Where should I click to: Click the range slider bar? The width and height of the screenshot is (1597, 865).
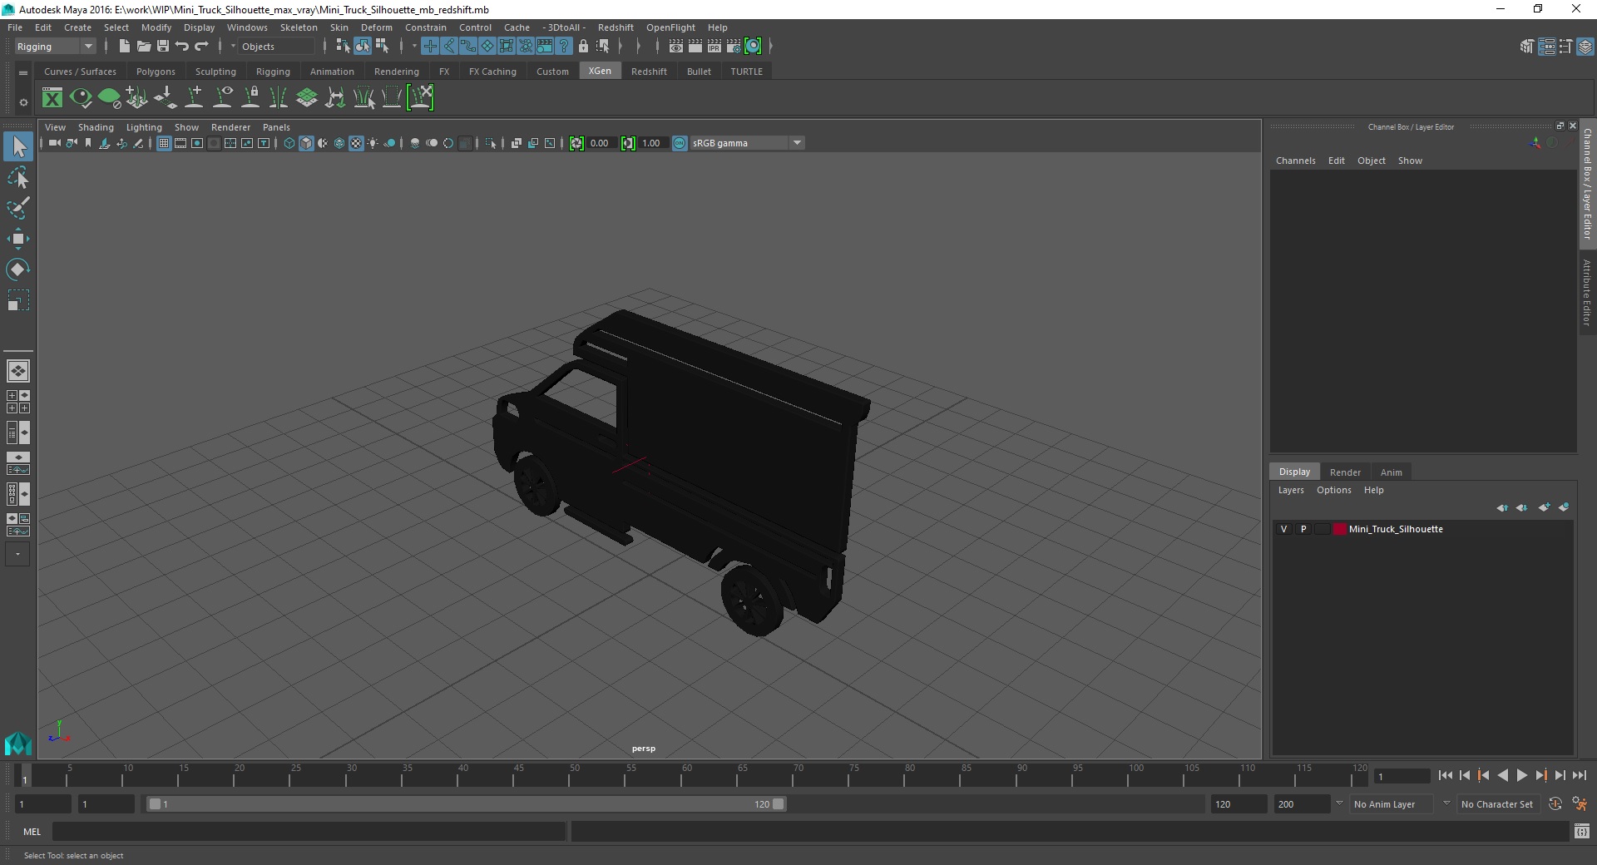click(x=466, y=804)
